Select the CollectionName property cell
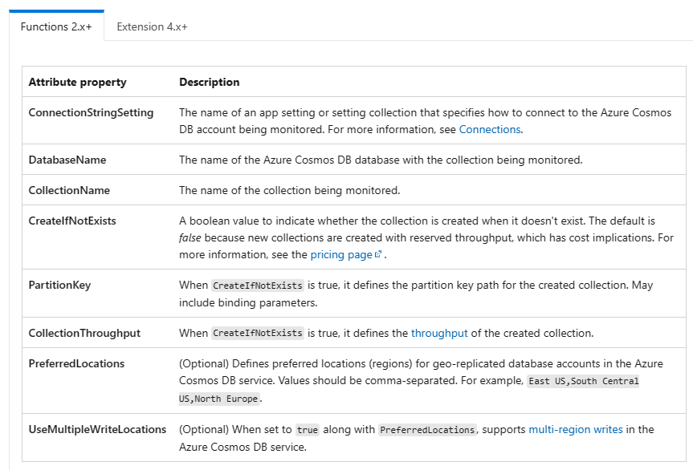The image size is (693, 470). point(69,190)
